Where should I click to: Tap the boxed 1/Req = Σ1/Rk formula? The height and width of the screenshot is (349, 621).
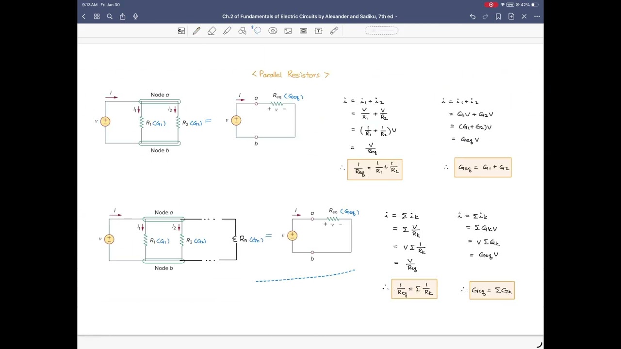coord(414,289)
